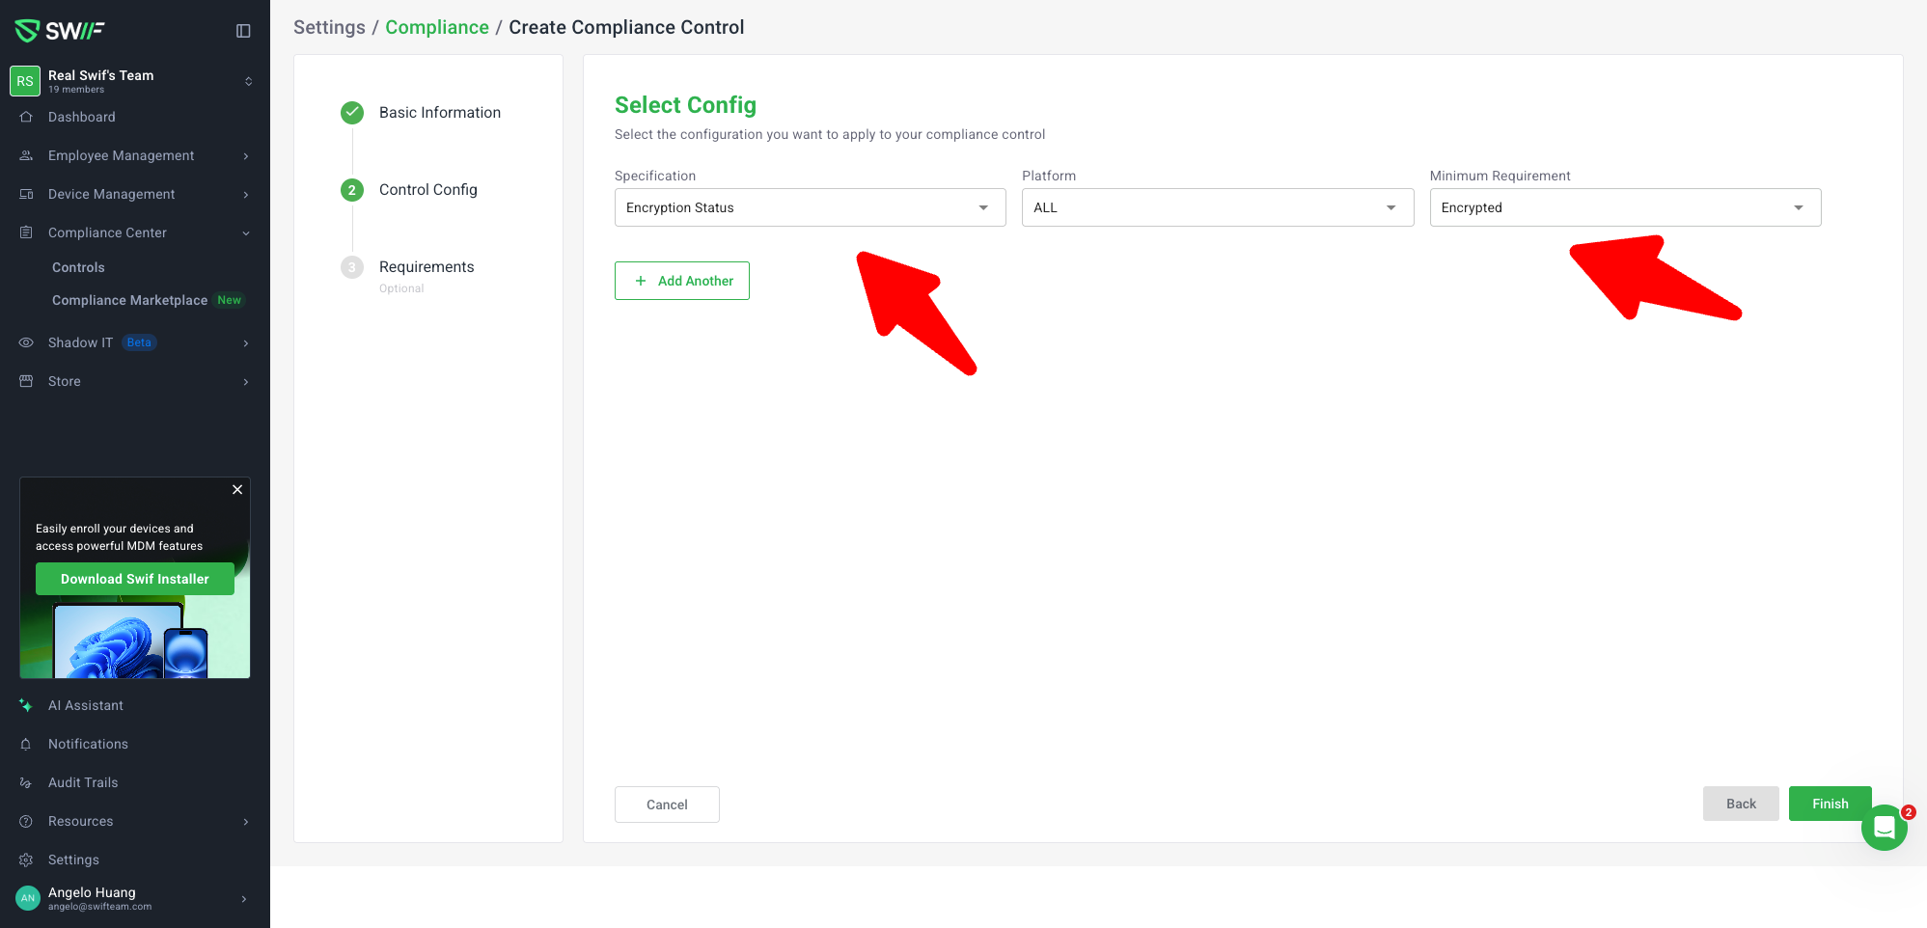Image resolution: width=1927 pixels, height=928 pixels.
Task: Expand the Employee Management menu
Action: coord(121,155)
